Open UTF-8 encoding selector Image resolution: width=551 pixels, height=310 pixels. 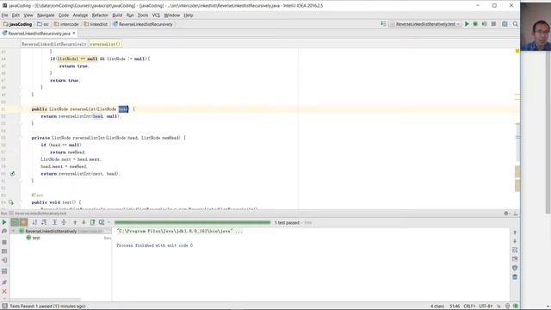486,307
